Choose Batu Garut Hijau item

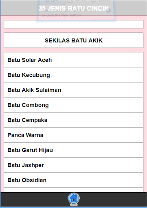click(74, 150)
